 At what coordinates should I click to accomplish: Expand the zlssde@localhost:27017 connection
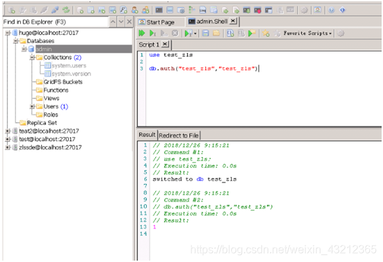point(8,147)
